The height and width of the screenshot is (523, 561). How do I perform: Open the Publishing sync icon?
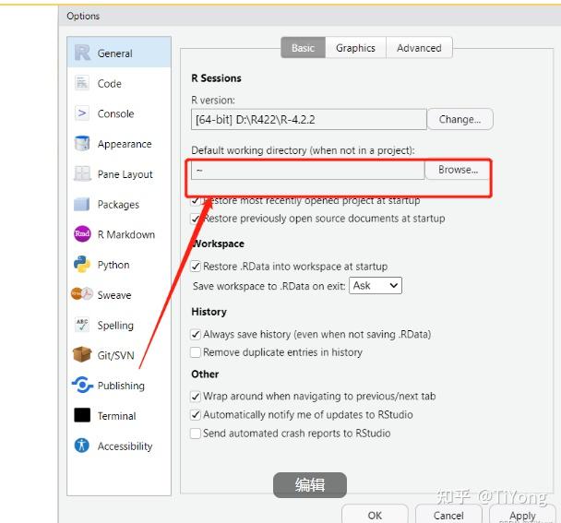point(82,385)
